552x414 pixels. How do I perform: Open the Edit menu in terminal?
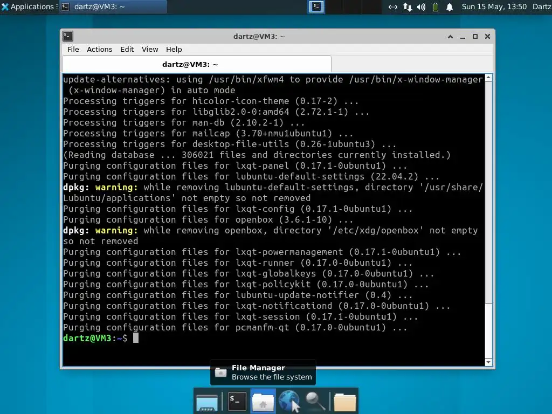tap(127, 49)
